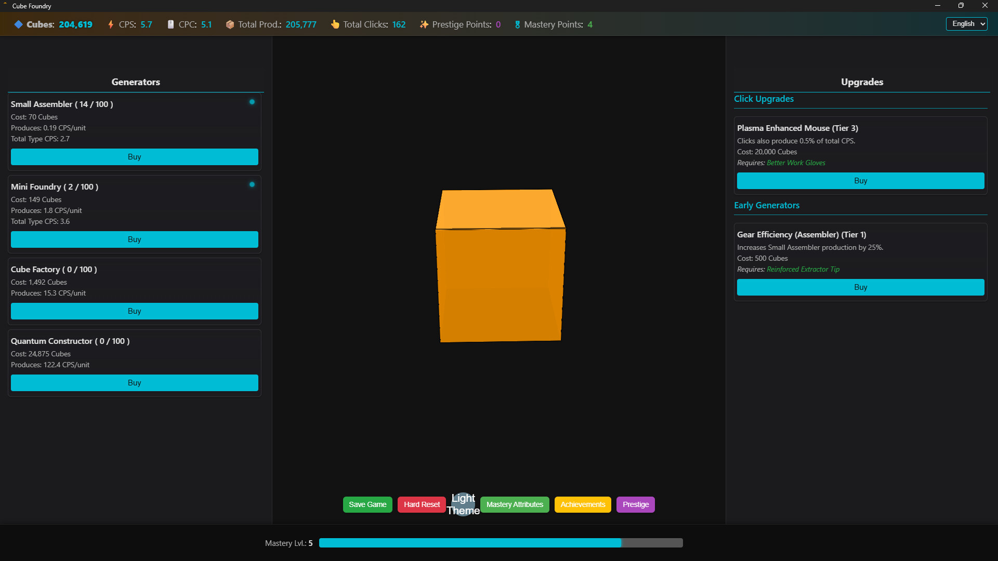Open the Achievements panel
This screenshot has height=561, width=998.
[x=583, y=504]
